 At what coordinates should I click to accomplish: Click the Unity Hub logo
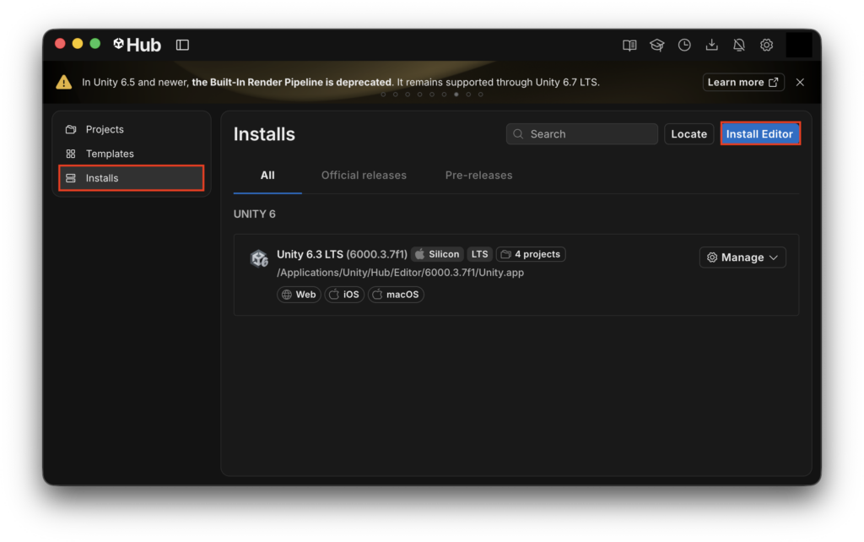tap(137, 45)
